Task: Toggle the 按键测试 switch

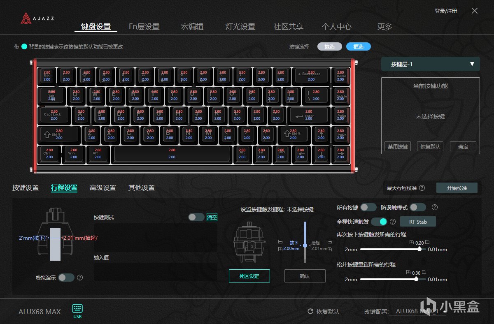Action: point(196,217)
